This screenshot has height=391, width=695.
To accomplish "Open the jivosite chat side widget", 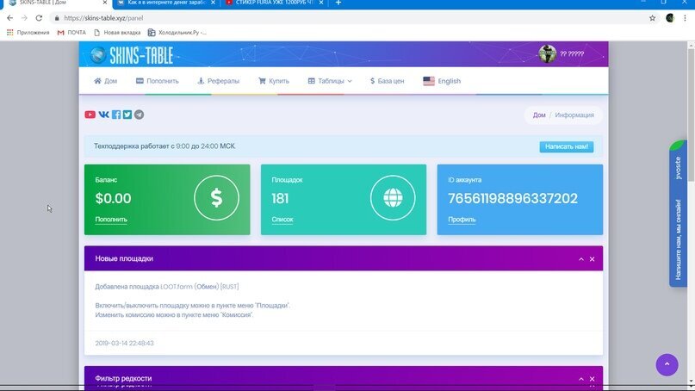I will (x=678, y=214).
